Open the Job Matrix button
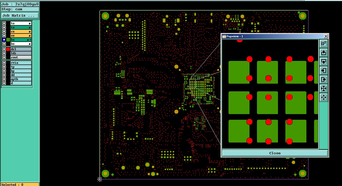342x186 pixels. 20,16
